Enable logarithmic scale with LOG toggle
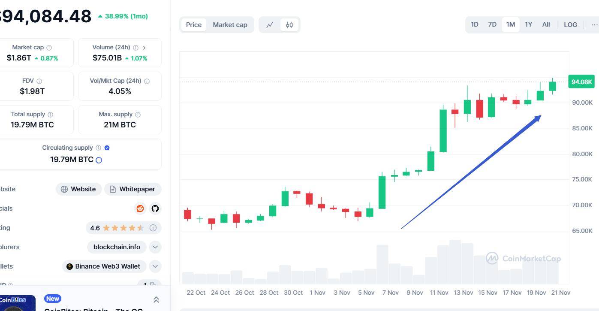This screenshot has height=311, width=599. point(570,24)
